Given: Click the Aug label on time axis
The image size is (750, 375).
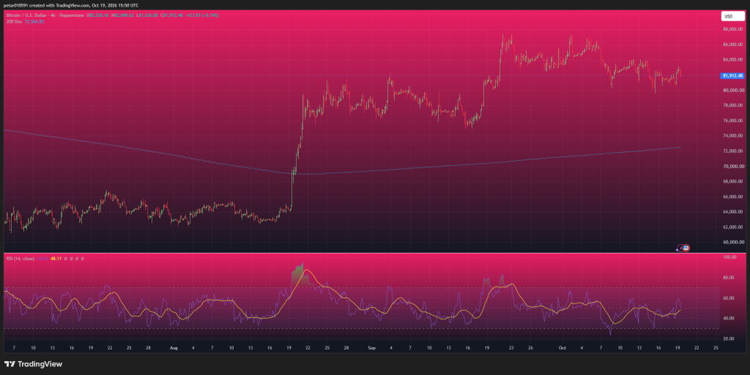Looking at the screenshot, I should click(x=174, y=348).
